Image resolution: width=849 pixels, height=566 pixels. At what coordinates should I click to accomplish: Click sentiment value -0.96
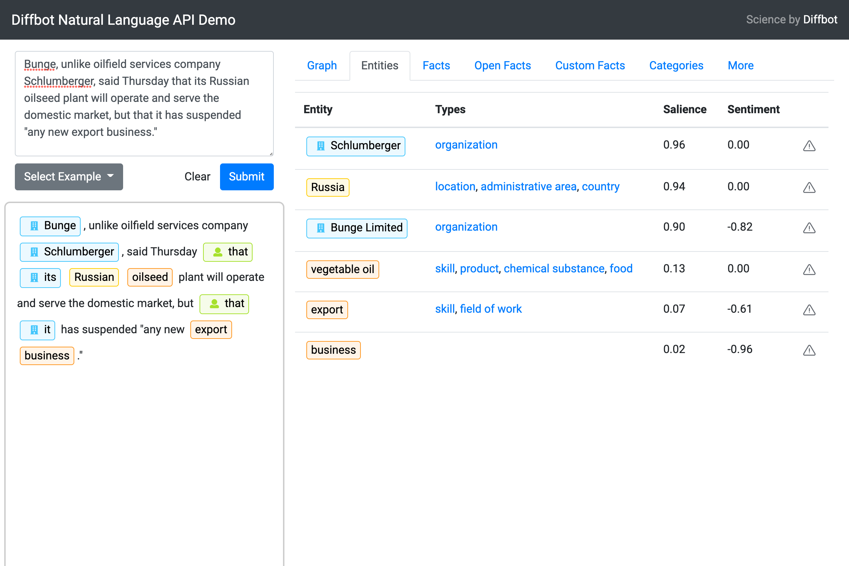pos(740,350)
